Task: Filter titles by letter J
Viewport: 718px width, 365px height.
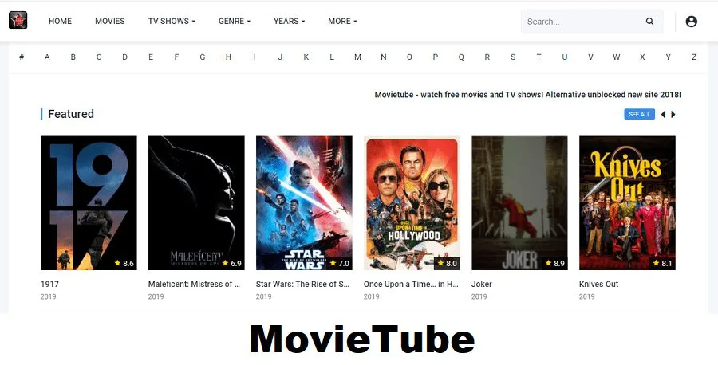Action: point(280,57)
